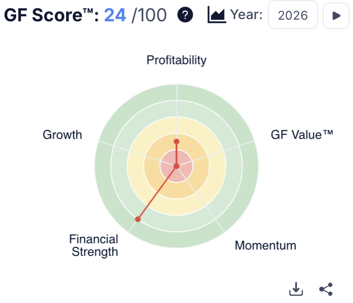Open the 2026 year selector
Image resolution: width=353 pixels, height=303 pixels.
293,15
